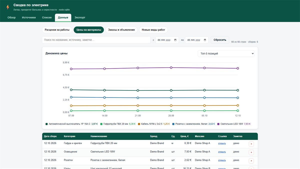
Task: Select the Цены на материалы pill
Action: (89, 30)
